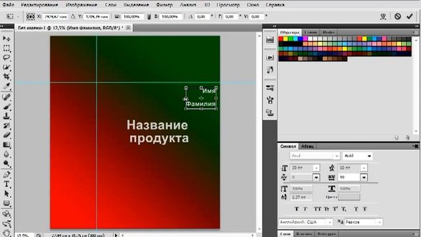Pick the yellow swatch next to red
The width and height of the screenshot is (421, 237).
click(285, 39)
